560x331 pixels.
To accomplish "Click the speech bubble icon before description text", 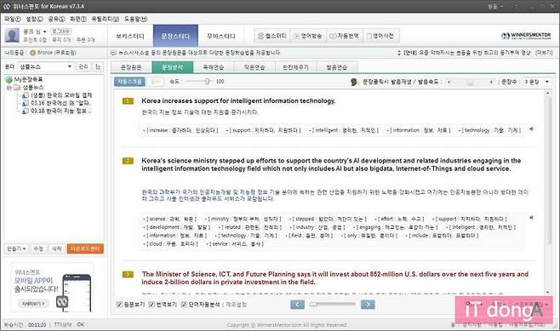I will 113,53.
